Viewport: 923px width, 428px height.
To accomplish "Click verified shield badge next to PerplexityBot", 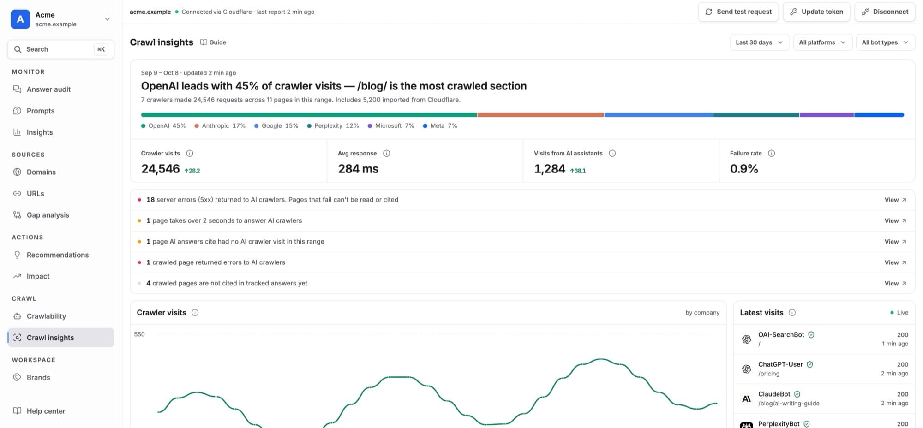I will tap(807, 424).
